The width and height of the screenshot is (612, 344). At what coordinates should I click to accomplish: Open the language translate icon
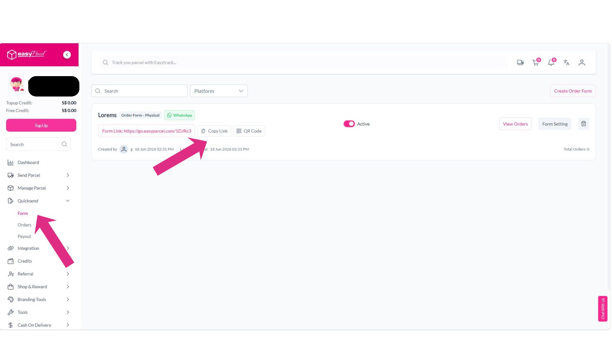566,62
